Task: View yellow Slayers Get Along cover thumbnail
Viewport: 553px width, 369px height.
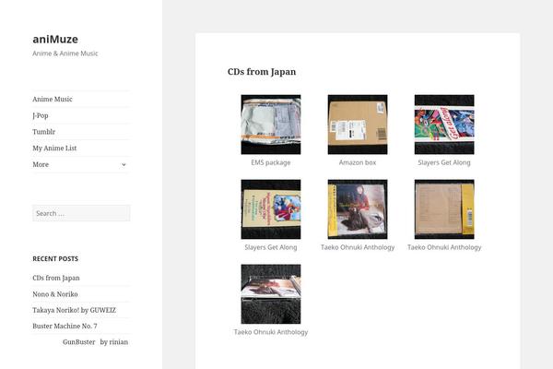Action: [x=271, y=209]
